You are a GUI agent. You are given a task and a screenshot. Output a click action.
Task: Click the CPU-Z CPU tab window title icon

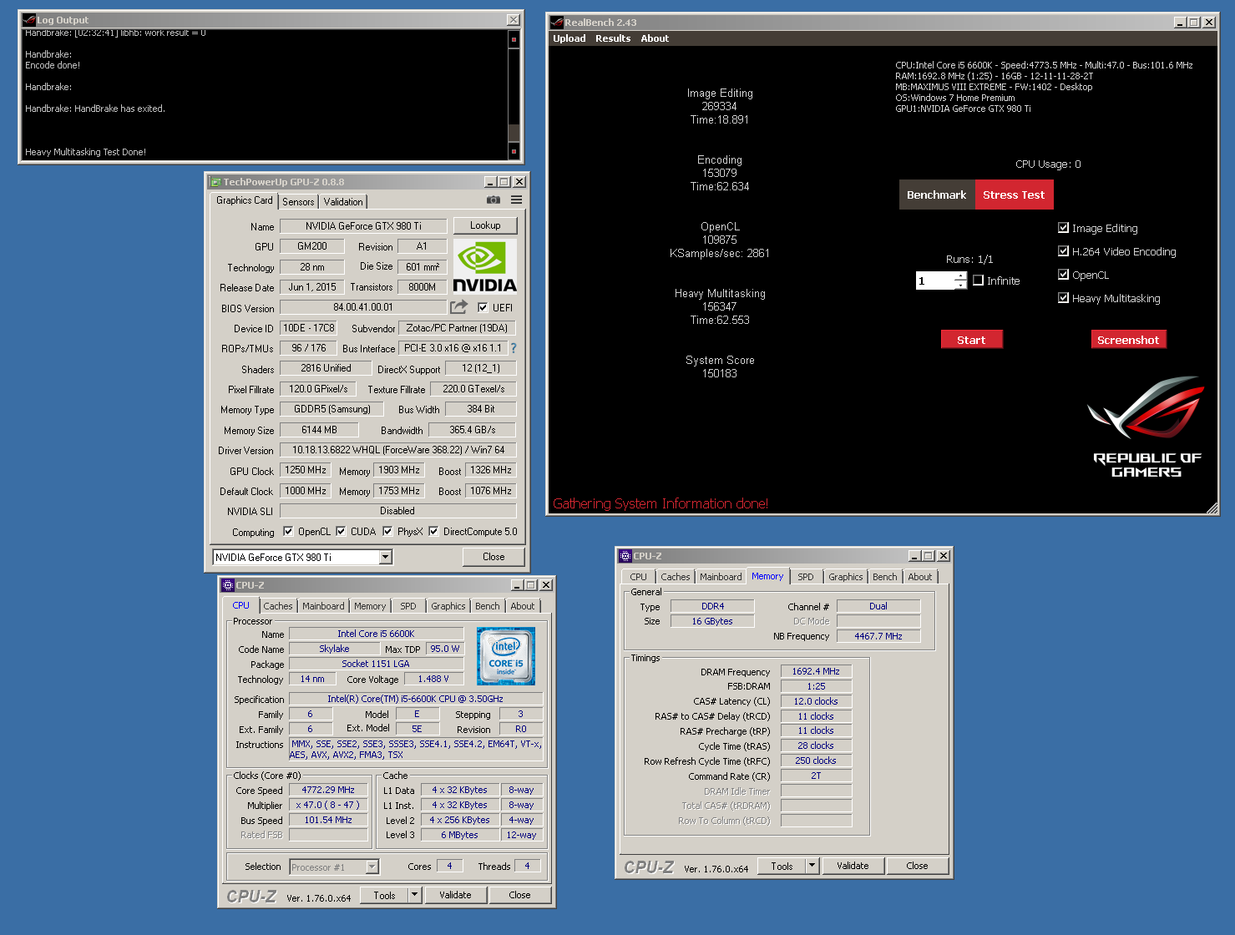[x=228, y=585]
